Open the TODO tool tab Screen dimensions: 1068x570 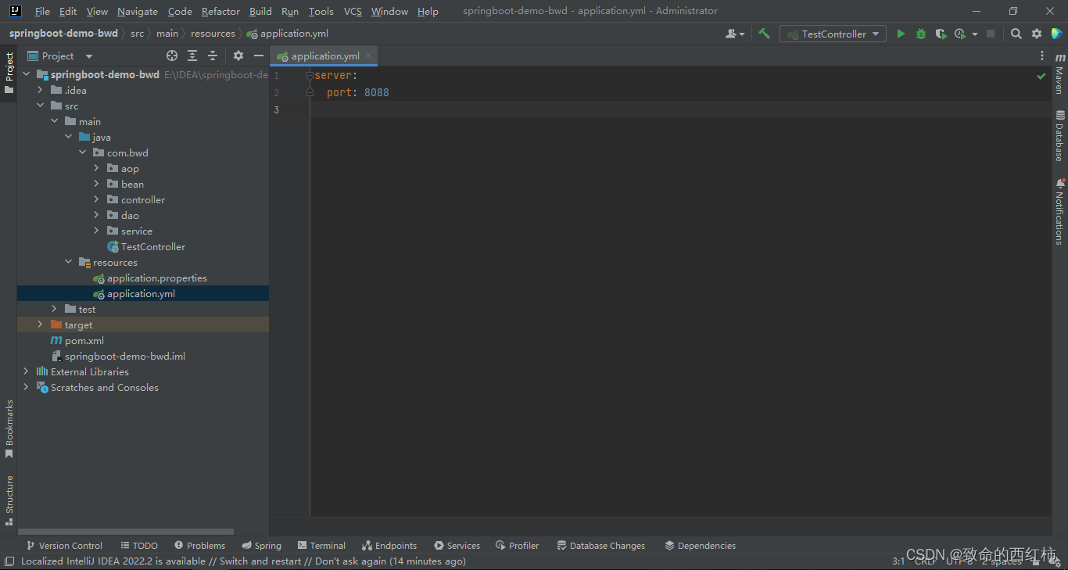(139, 546)
